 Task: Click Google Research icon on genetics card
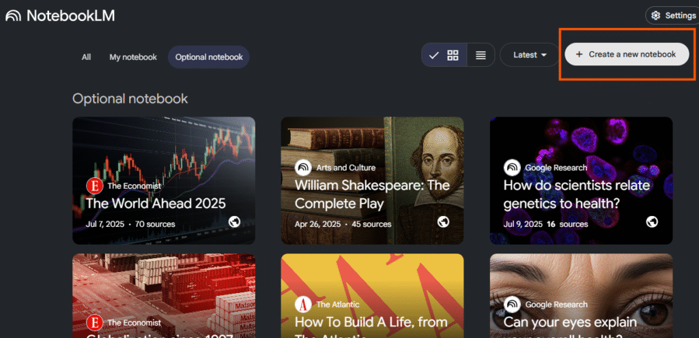coord(512,168)
